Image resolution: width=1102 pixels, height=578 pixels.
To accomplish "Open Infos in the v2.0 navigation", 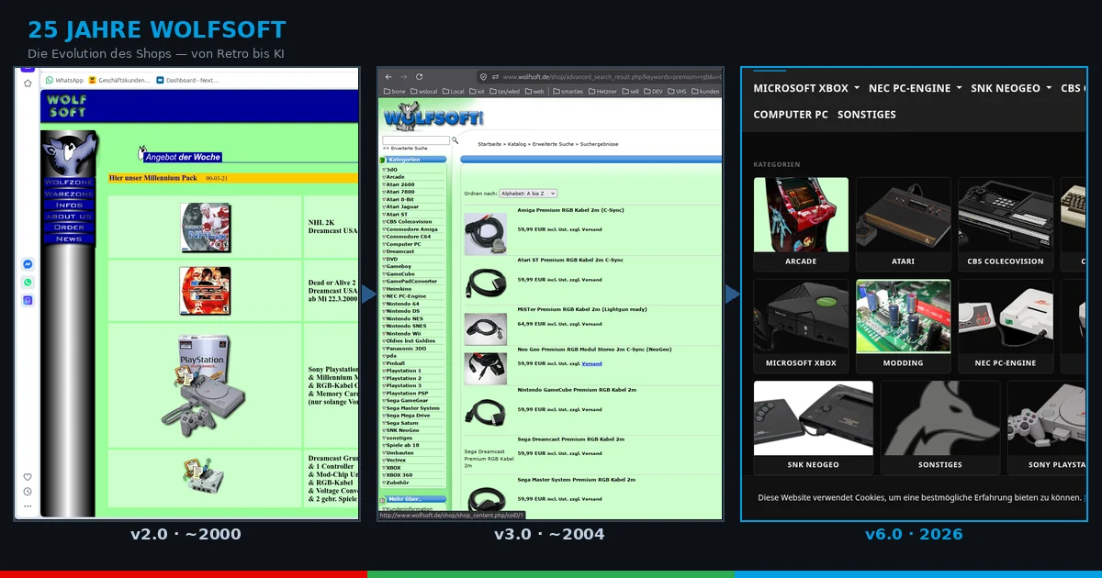I will [69, 205].
